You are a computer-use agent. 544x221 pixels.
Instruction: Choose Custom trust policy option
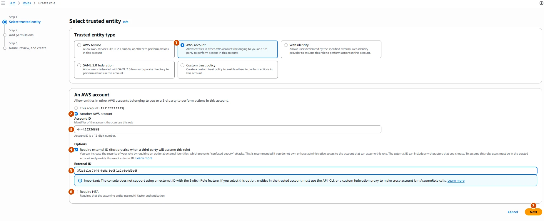click(x=182, y=65)
